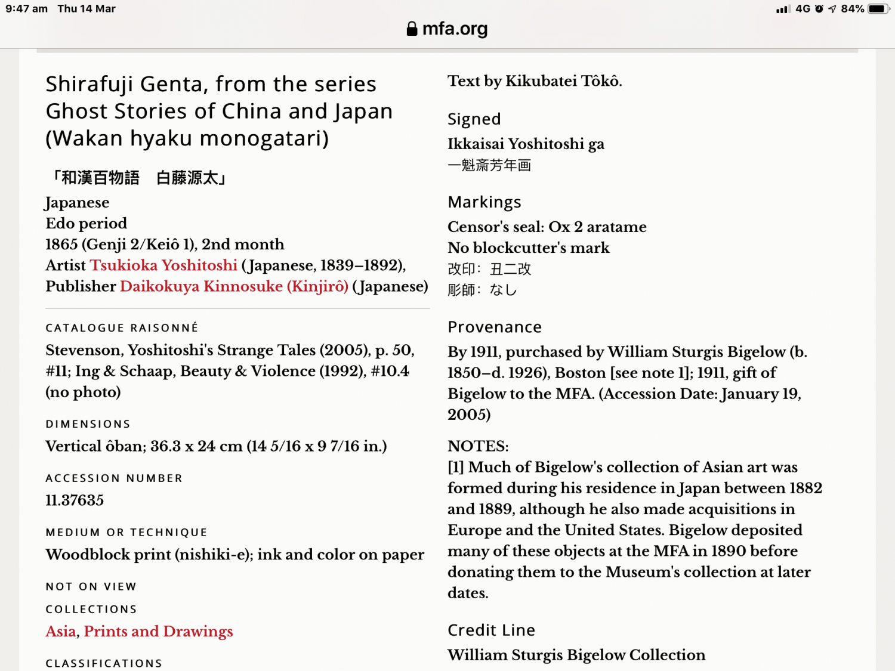Open the Asia collection link

pyautogui.click(x=61, y=632)
